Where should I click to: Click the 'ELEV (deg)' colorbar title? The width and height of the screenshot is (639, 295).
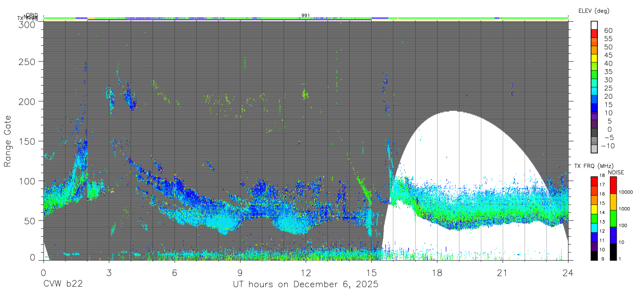coord(594,11)
